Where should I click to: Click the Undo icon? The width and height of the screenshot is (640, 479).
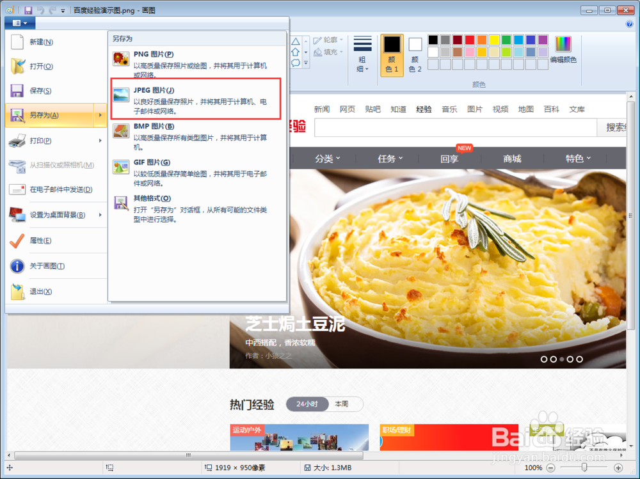tap(41, 10)
